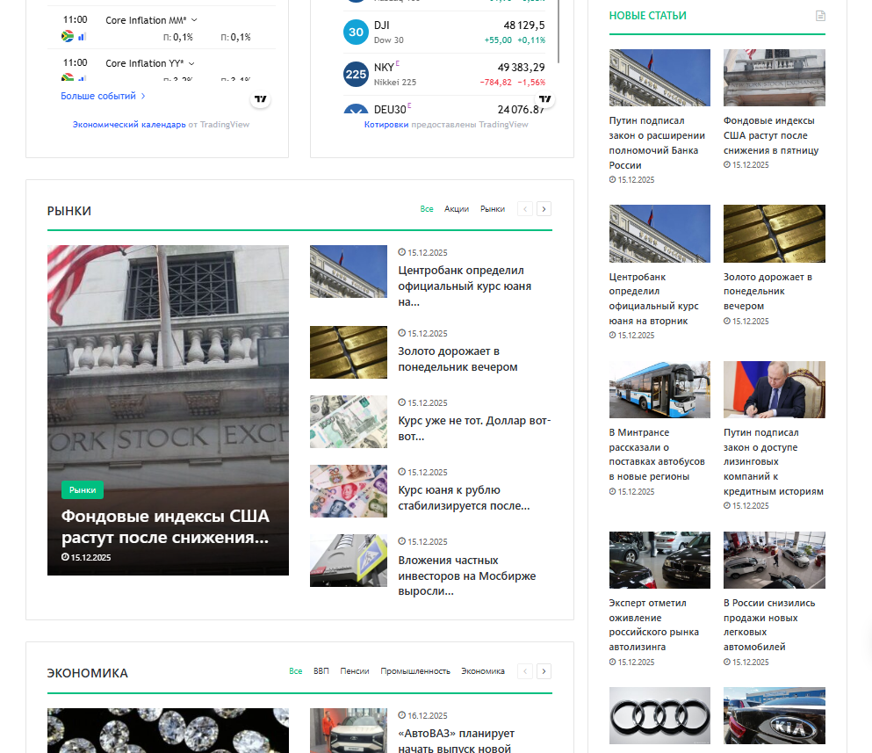
Task: Open sidebar article В России снизились продажи новых автомобилей
Action: pyautogui.click(x=769, y=625)
